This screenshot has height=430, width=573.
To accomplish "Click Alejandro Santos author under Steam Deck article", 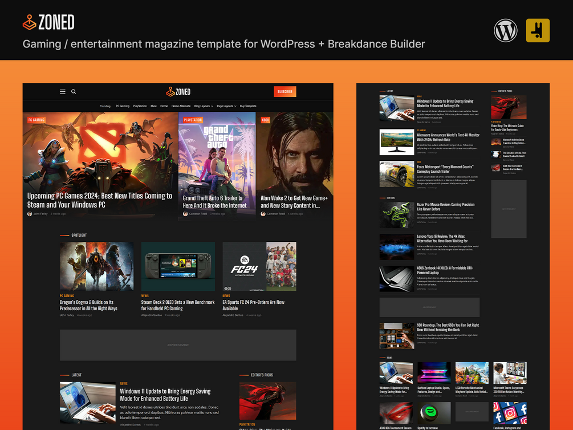I will pos(152,315).
